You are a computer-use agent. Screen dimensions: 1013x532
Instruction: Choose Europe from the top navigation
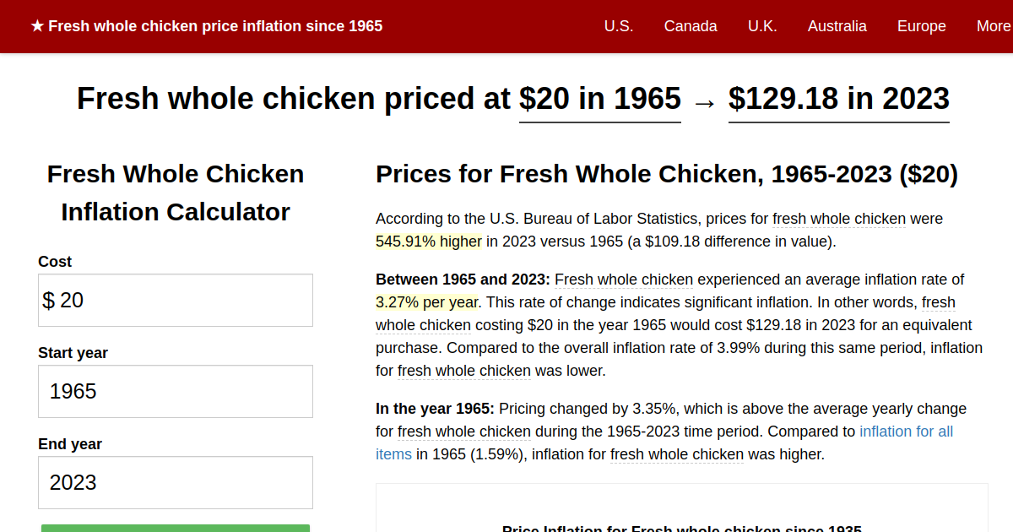pos(921,26)
